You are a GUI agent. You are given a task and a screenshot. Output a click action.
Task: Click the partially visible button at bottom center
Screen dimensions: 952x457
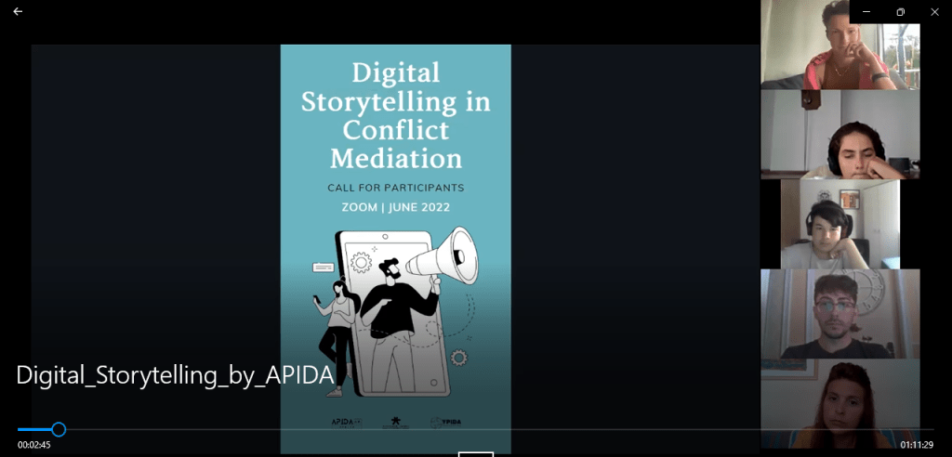point(476,454)
